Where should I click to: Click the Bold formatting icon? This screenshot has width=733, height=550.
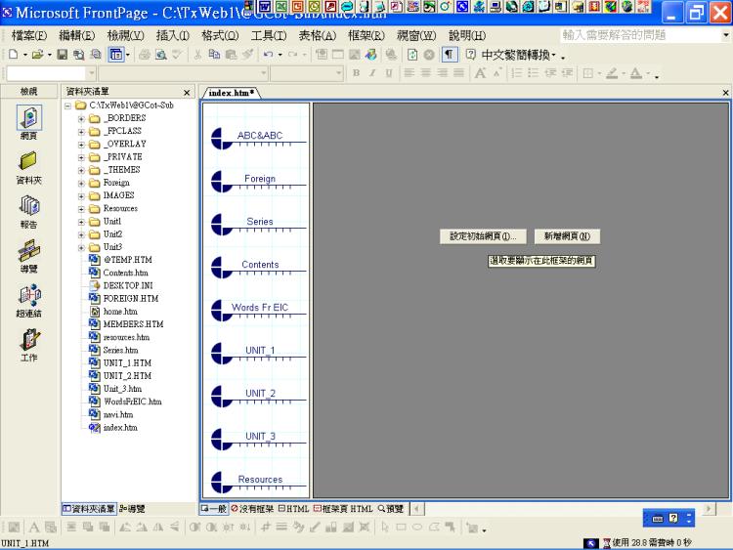pyautogui.click(x=358, y=73)
